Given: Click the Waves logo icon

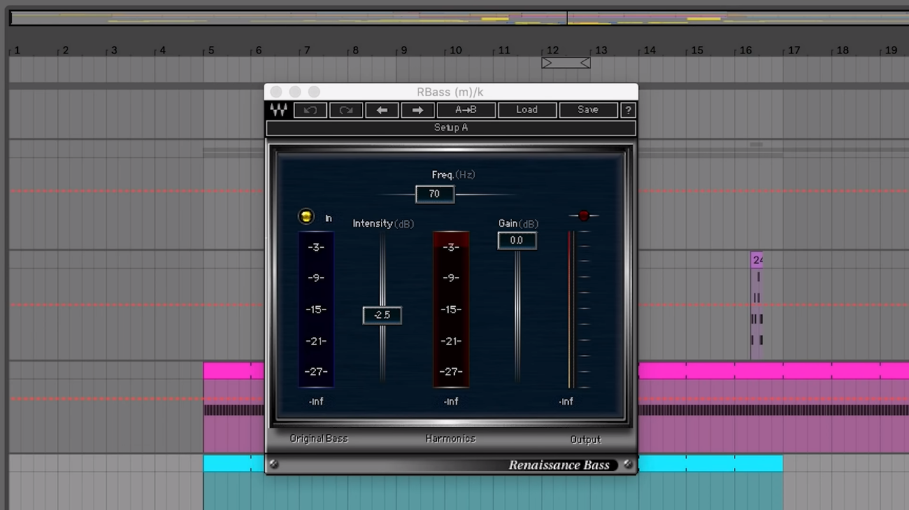Looking at the screenshot, I should click(x=278, y=110).
